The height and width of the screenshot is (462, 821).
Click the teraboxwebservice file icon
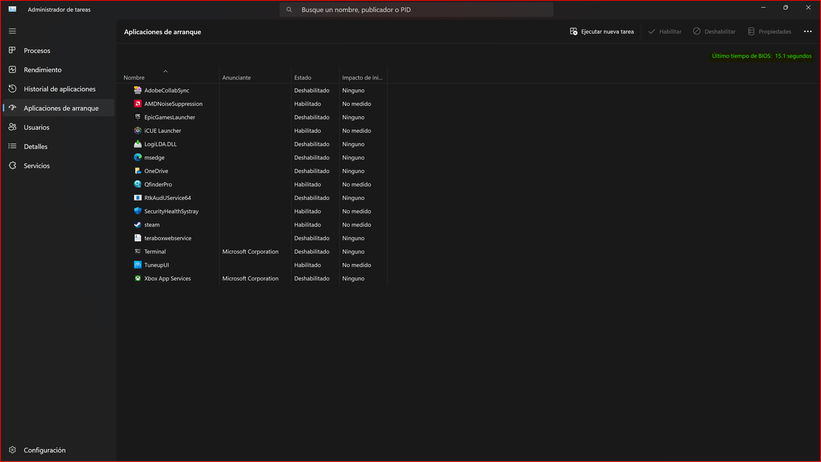click(x=138, y=238)
